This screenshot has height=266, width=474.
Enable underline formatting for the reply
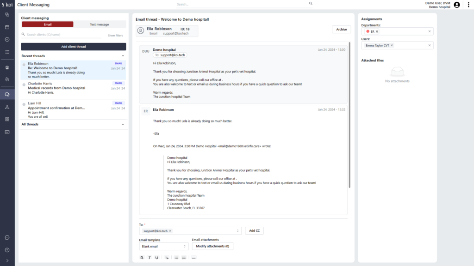(x=156, y=258)
